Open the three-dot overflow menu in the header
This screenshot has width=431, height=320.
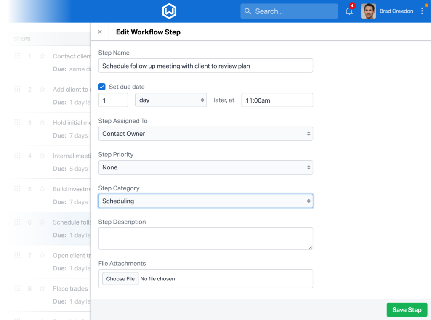pyautogui.click(x=422, y=11)
